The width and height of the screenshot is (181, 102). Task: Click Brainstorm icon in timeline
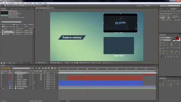click(52, 68)
